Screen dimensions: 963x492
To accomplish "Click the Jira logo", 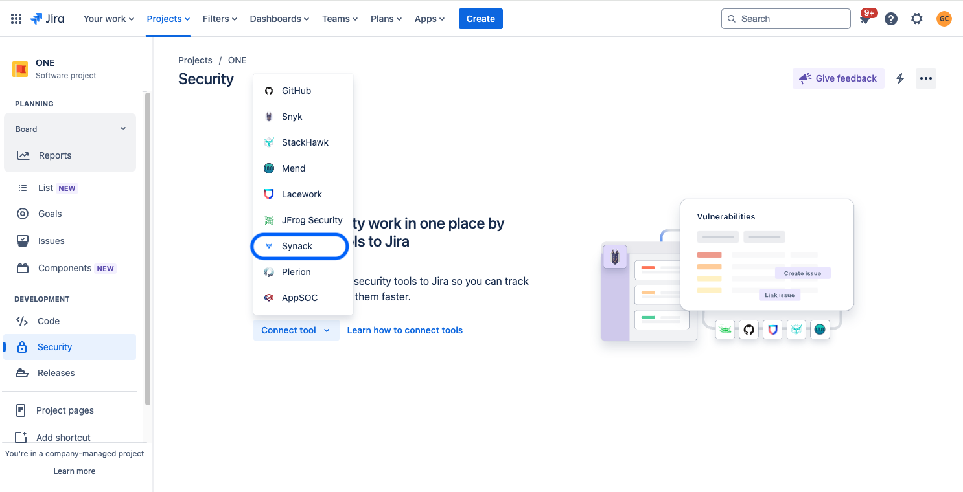I will point(47,18).
